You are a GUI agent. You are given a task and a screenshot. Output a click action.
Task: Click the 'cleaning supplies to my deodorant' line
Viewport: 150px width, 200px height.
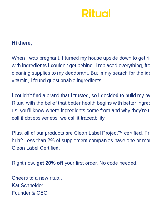(81, 73)
